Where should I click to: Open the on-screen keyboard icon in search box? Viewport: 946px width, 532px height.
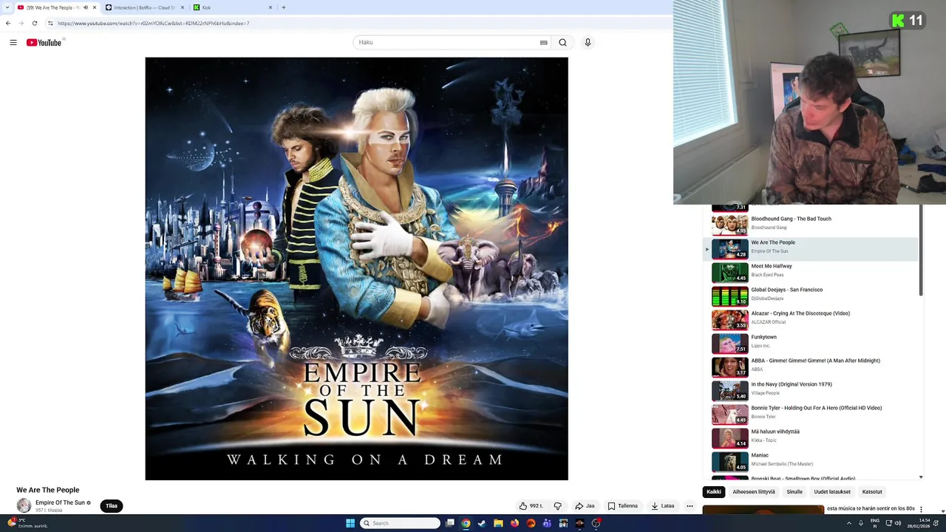point(544,42)
